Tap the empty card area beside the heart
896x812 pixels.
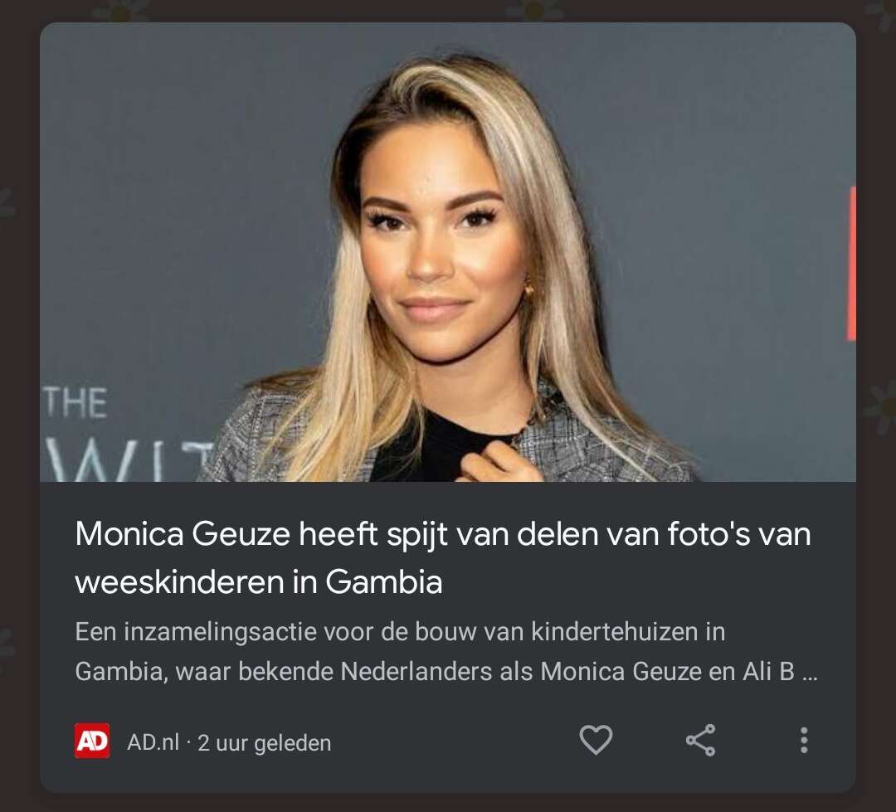coord(457,741)
